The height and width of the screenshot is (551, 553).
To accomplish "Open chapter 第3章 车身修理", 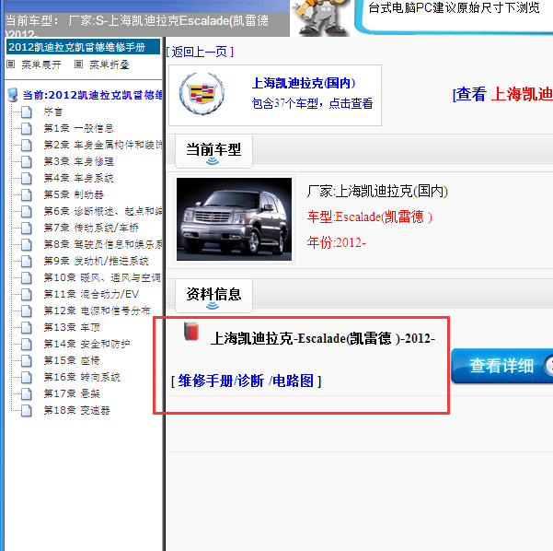I will [78, 162].
